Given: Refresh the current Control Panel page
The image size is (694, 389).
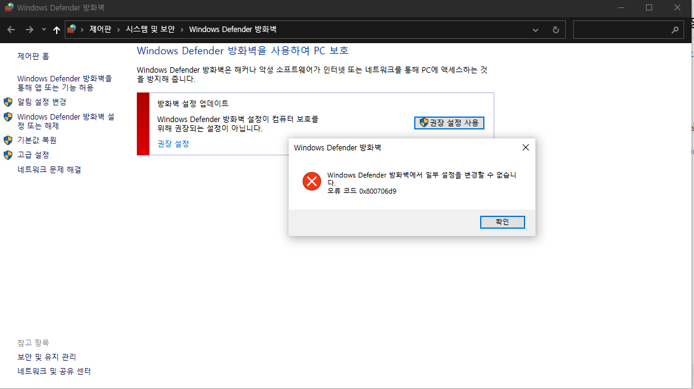Looking at the screenshot, I should [x=556, y=30].
